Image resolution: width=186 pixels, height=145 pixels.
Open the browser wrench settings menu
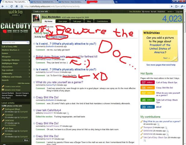click(182, 6)
